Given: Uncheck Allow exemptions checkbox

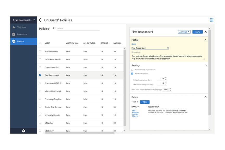Looking at the screenshot, I should pyautogui.click(x=132, y=73).
